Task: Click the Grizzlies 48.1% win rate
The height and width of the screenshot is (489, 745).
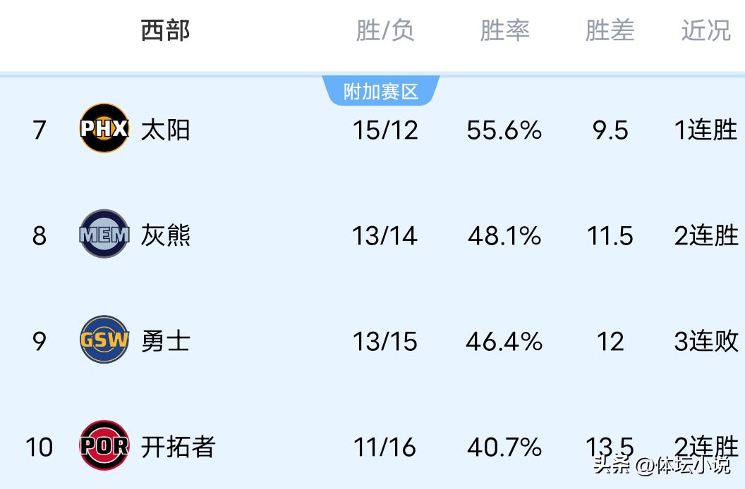Action: tap(504, 236)
